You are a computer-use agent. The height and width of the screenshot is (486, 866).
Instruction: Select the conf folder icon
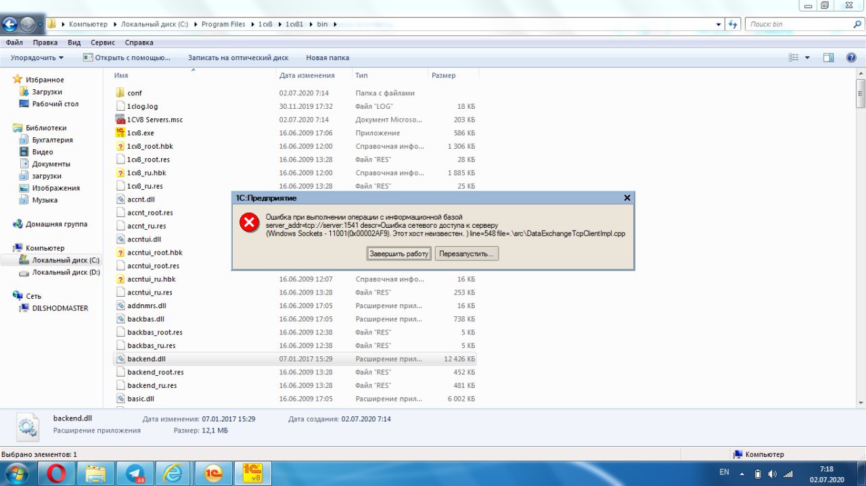coord(120,93)
